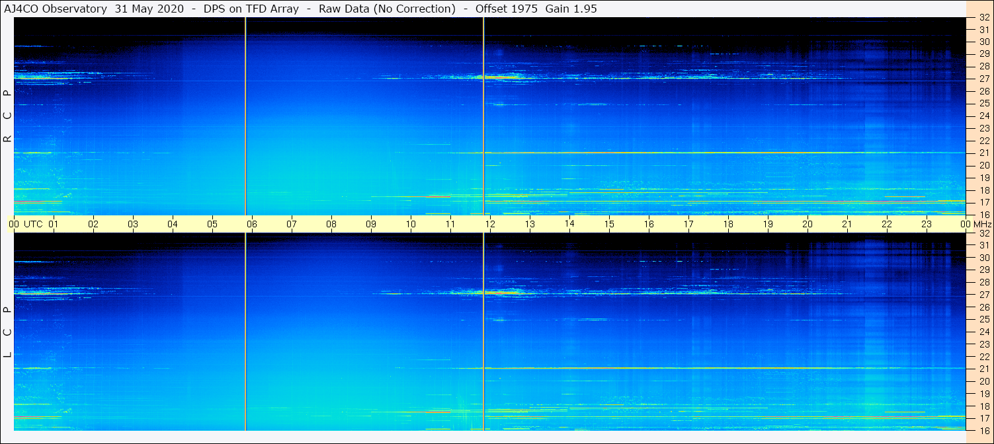Click the 12 hour tick on the time axis

click(x=490, y=225)
